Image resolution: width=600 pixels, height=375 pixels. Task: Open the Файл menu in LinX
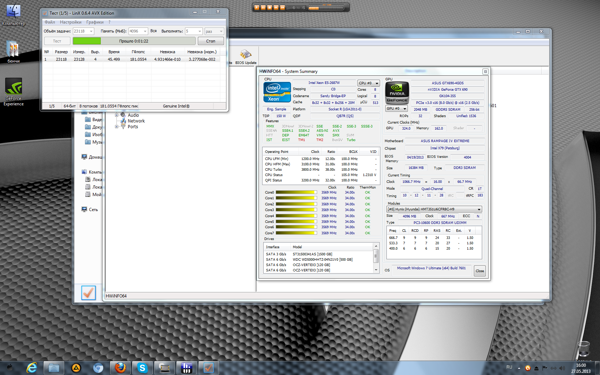(50, 22)
